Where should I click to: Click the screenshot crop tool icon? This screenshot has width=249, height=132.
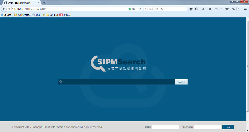[x=234, y=9]
